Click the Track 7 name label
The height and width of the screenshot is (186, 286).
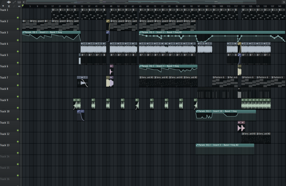tap(4, 77)
